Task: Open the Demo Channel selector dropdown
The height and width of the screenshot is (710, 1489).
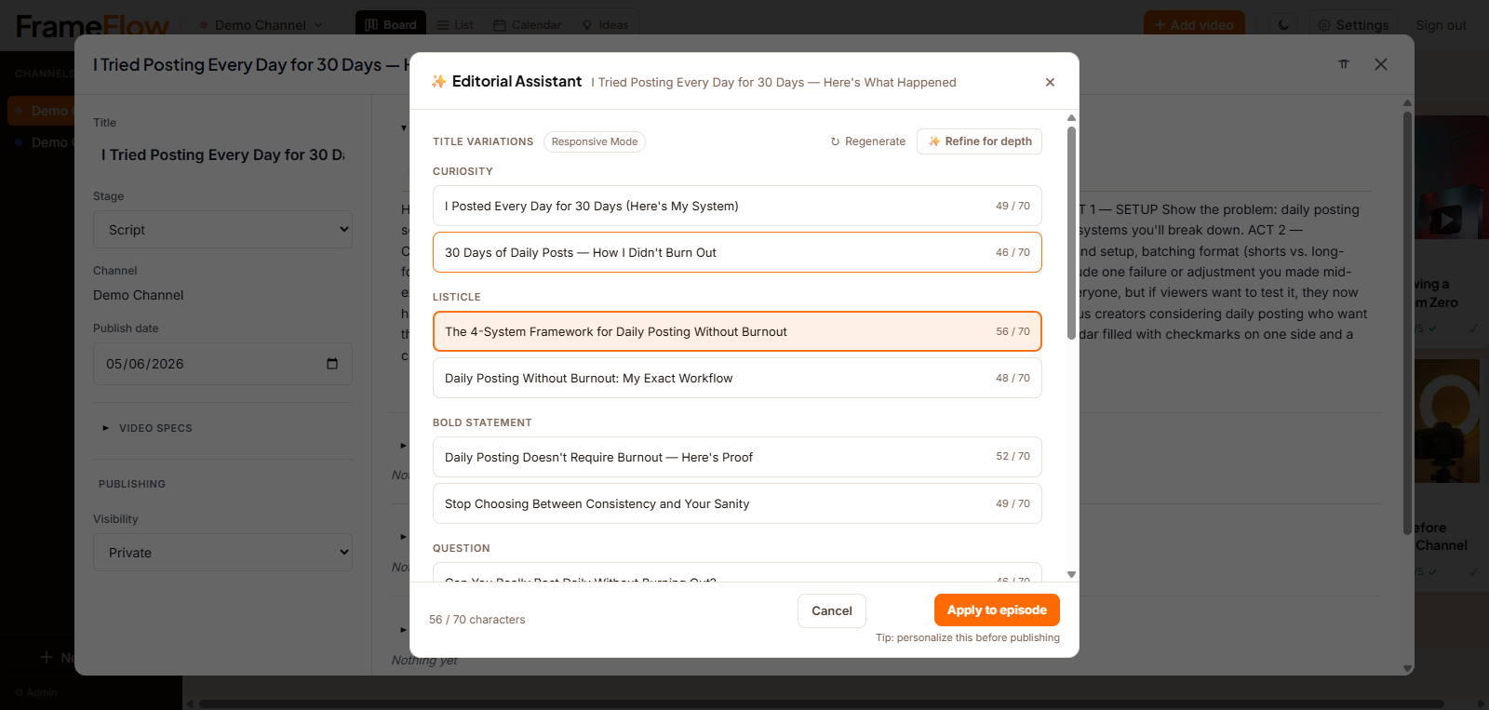Action: tap(261, 25)
